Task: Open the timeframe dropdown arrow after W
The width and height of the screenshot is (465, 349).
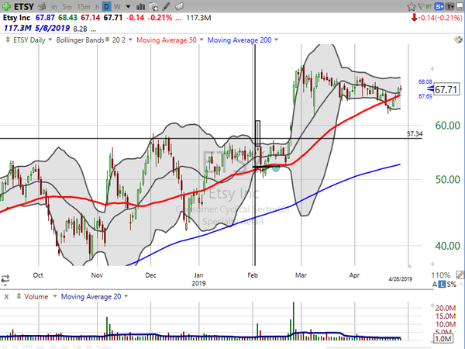Action: (128, 6)
